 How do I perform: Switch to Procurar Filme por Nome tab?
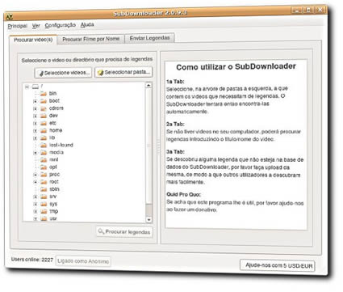click(x=91, y=39)
